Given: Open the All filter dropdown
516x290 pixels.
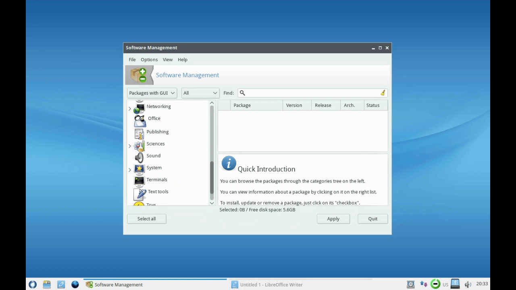Looking at the screenshot, I should pos(200,93).
